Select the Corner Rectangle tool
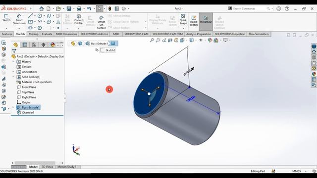Viewport: 317px width, 178px height. 30,22
